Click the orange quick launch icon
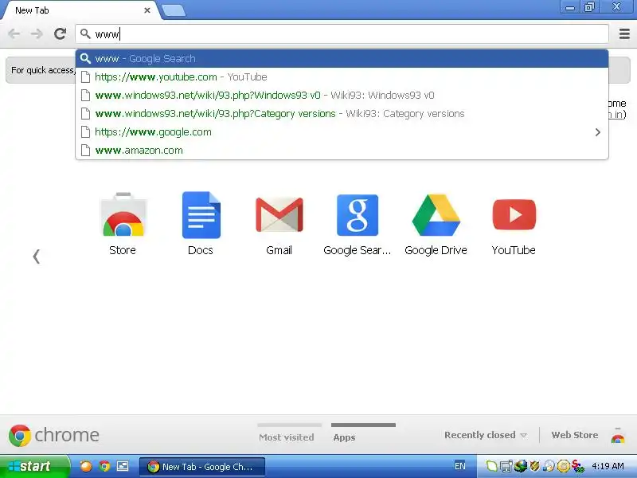 (86, 466)
